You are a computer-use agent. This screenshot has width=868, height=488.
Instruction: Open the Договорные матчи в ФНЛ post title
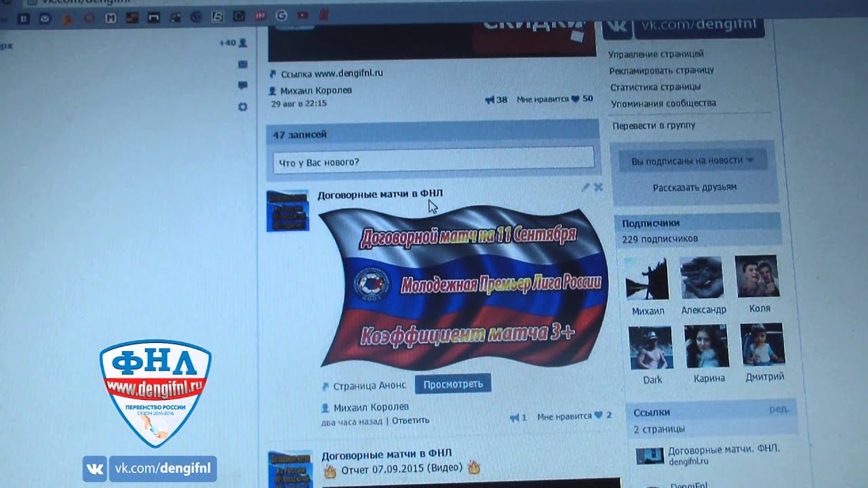pos(380,195)
